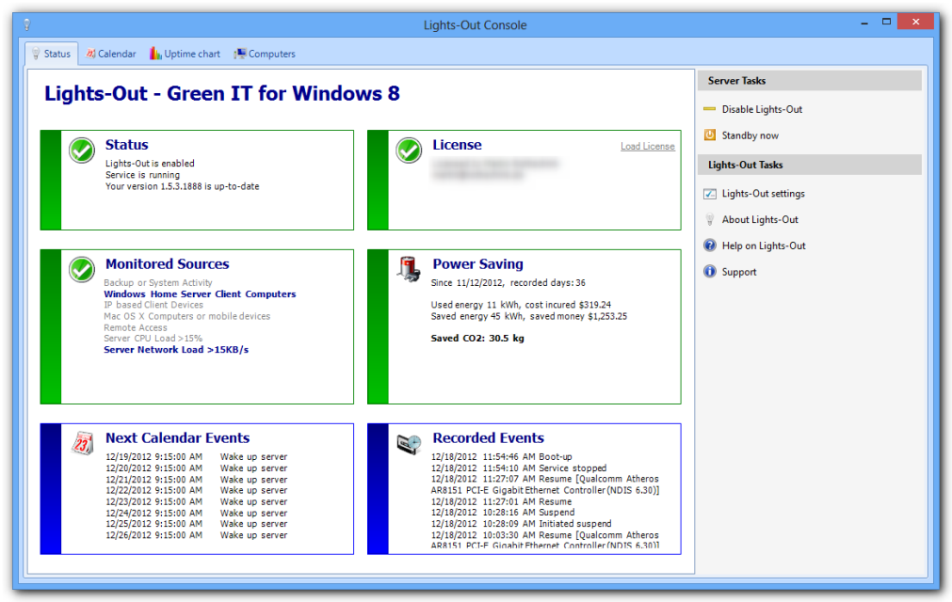Click the Recorded Events clock icon

[409, 444]
